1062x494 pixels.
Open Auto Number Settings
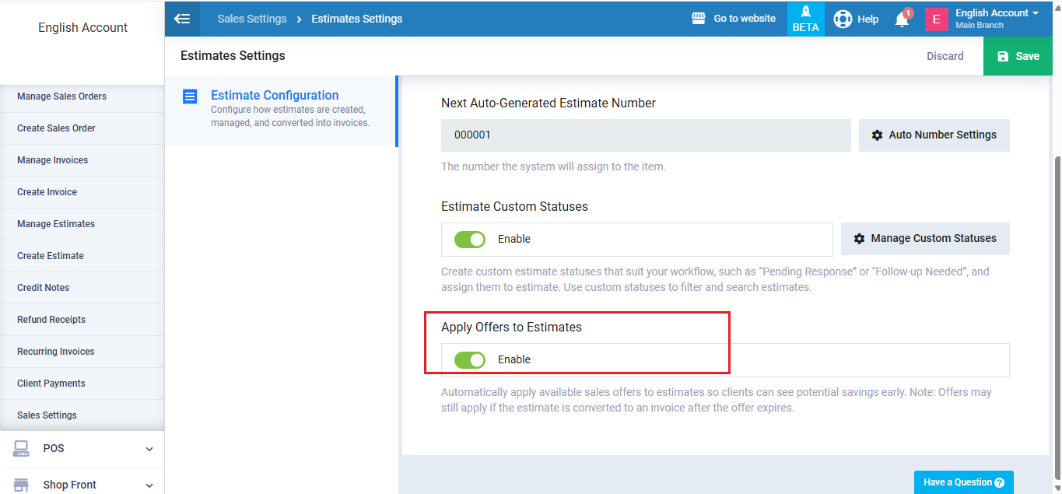coord(934,135)
